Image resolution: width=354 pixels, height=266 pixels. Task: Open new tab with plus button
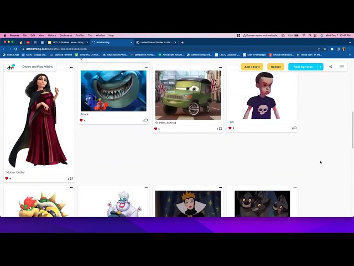pyautogui.click(x=182, y=42)
